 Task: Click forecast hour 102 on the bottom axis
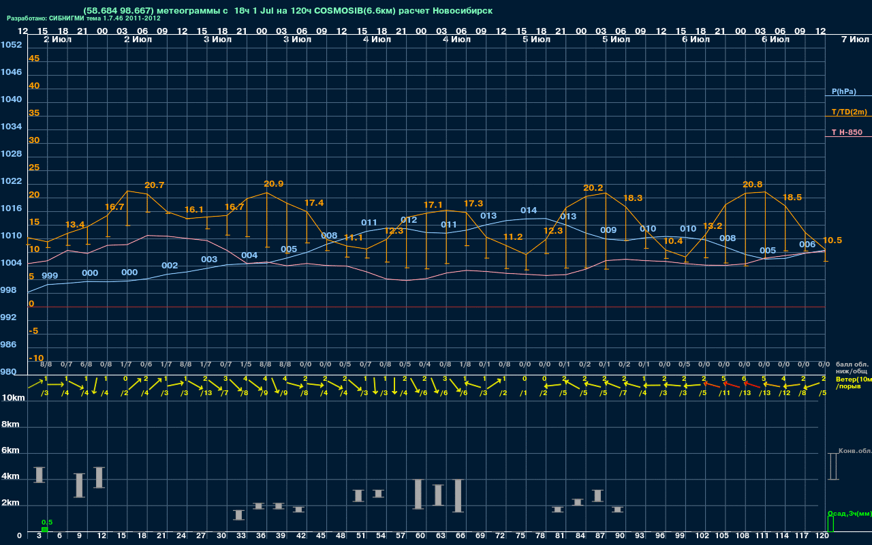point(703,537)
